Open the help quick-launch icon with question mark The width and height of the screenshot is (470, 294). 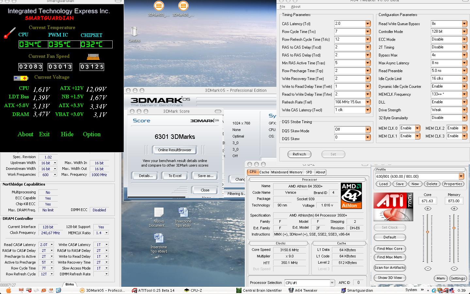point(29,290)
